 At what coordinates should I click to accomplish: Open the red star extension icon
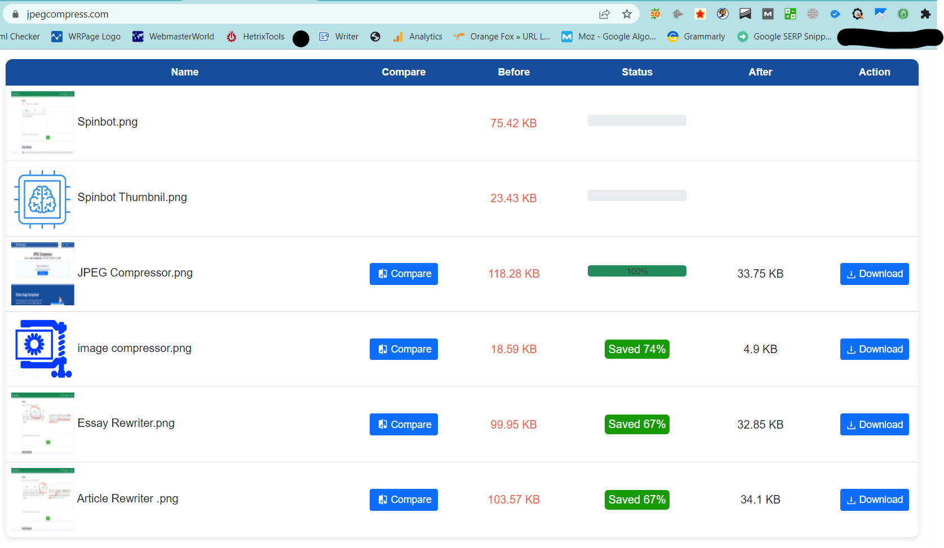(700, 14)
